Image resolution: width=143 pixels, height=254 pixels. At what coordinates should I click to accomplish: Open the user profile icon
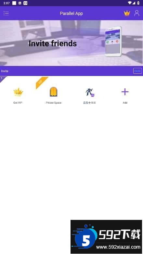click(137, 13)
